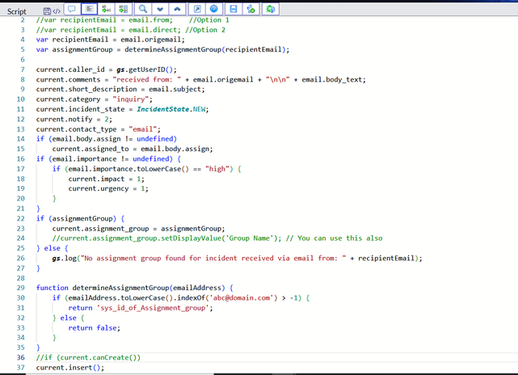Screen dimensions: 518x375
Task: Click the "inquiry" string on line 10
Action: pyautogui.click(x=130, y=99)
